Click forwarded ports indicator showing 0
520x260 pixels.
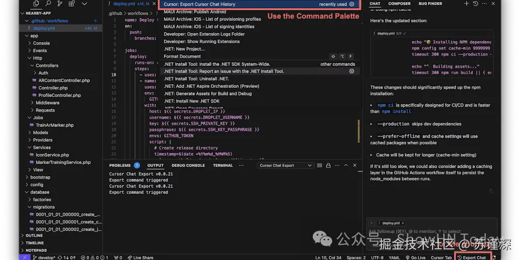[118, 257]
